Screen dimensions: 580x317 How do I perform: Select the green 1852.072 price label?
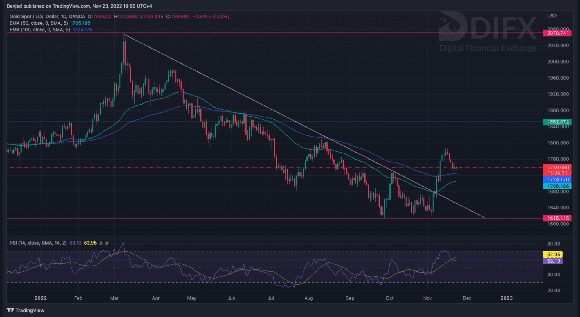(x=557, y=122)
